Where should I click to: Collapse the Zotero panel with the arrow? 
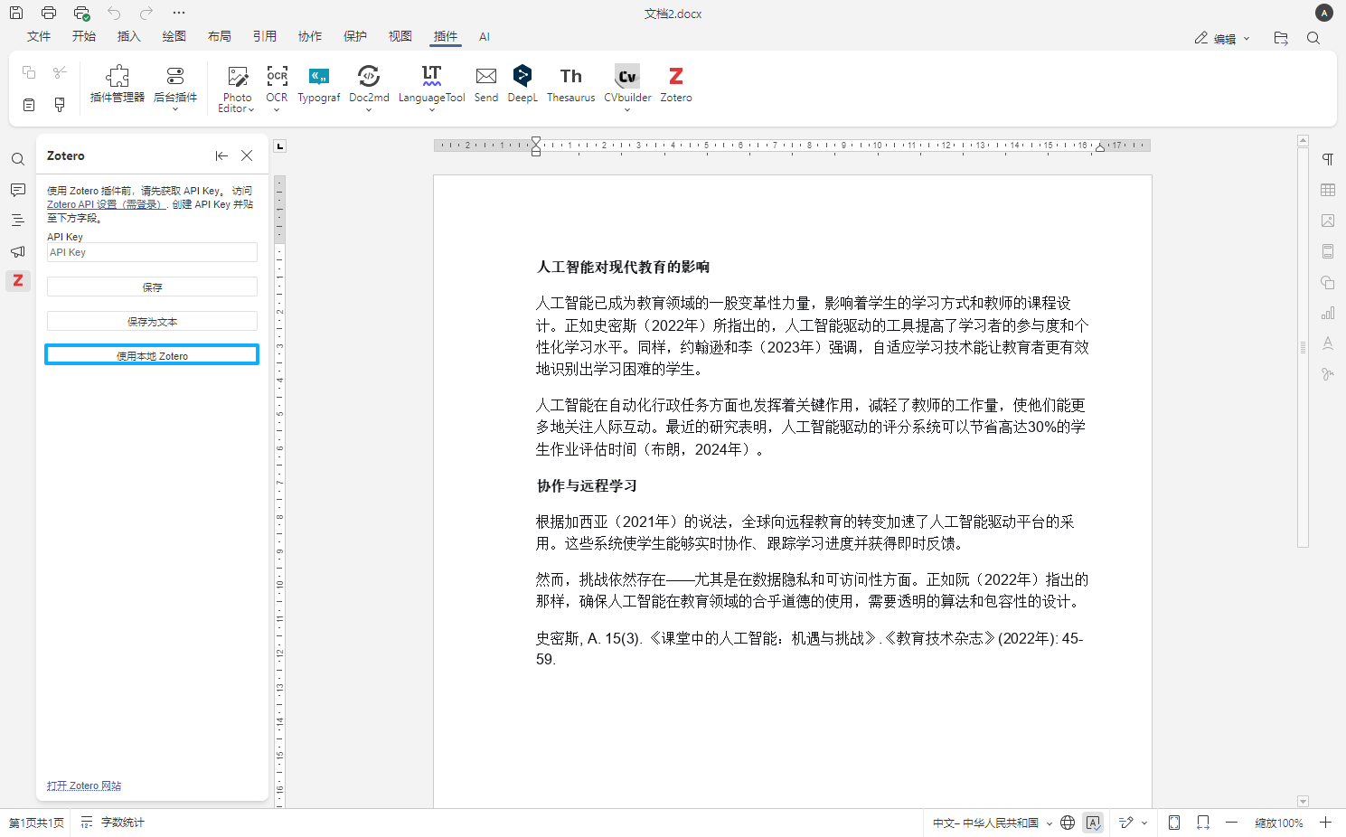point(221,155)
